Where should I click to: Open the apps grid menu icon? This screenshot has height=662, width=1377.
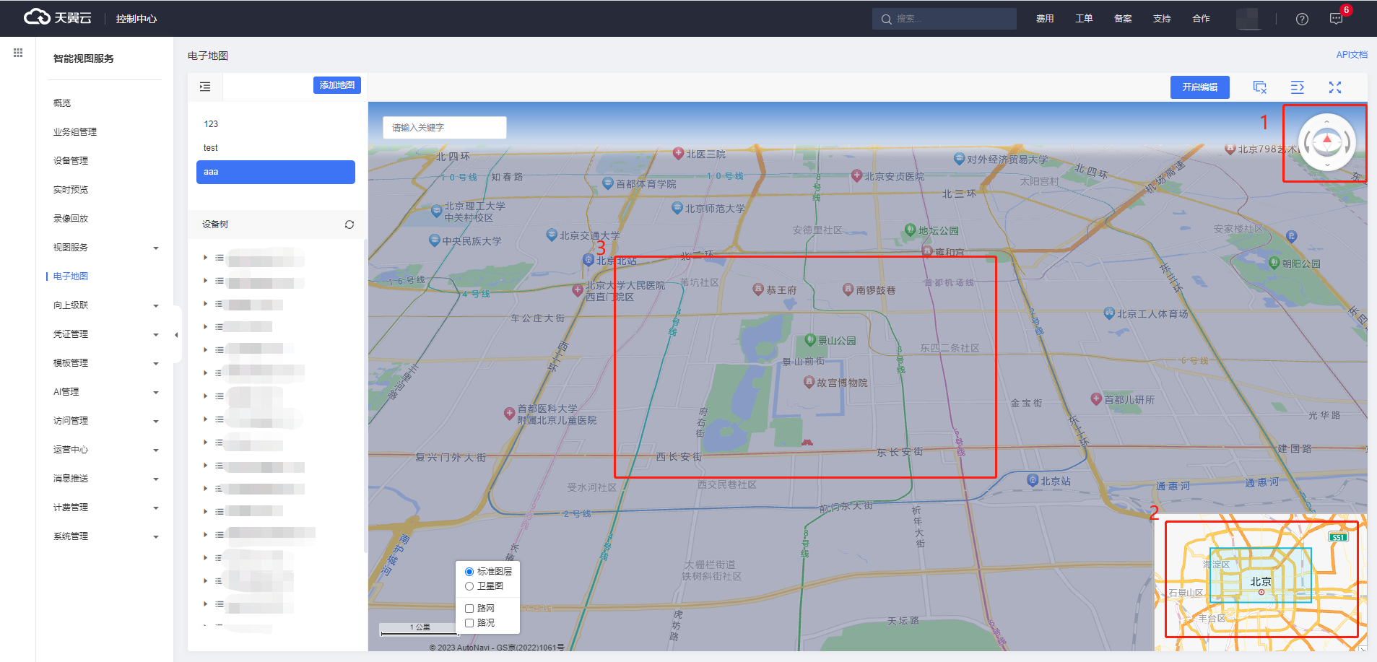18,53
